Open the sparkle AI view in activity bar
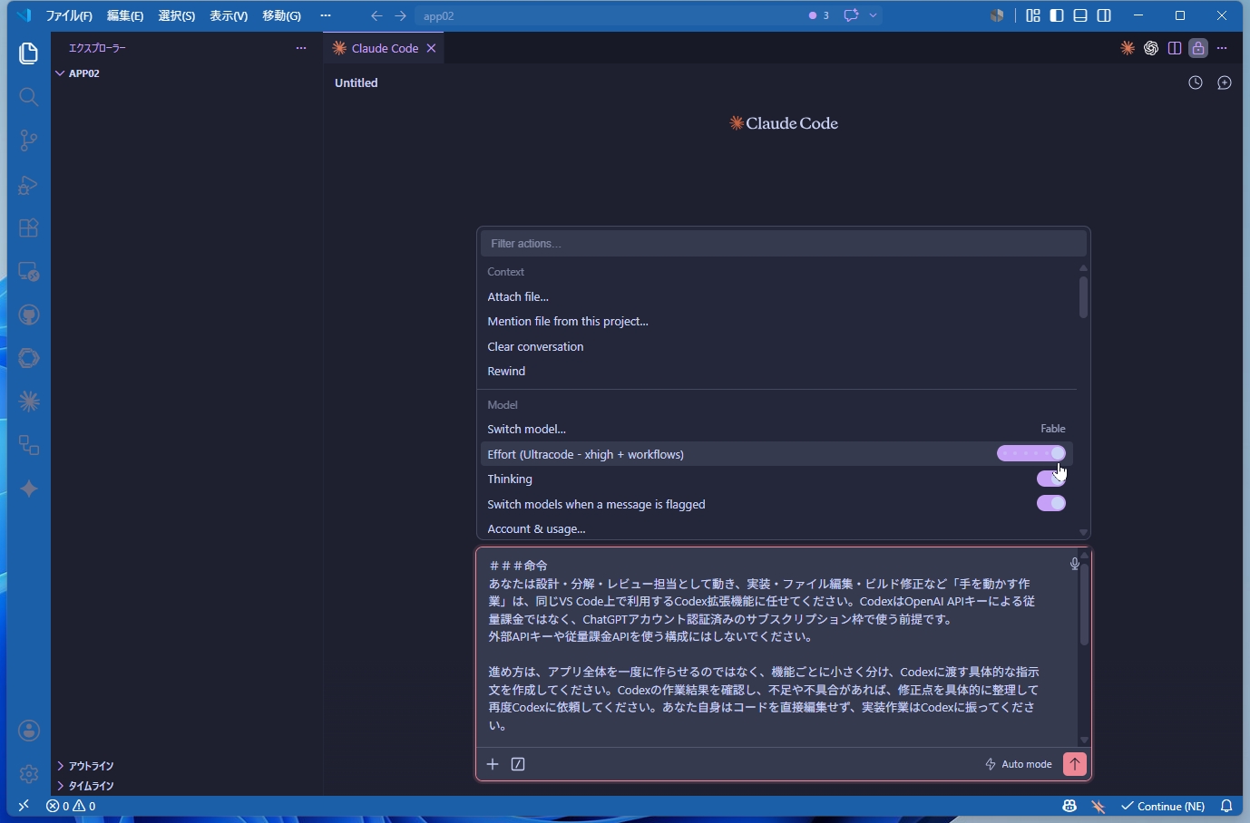The image size is (1250, 823). [29, 489]
